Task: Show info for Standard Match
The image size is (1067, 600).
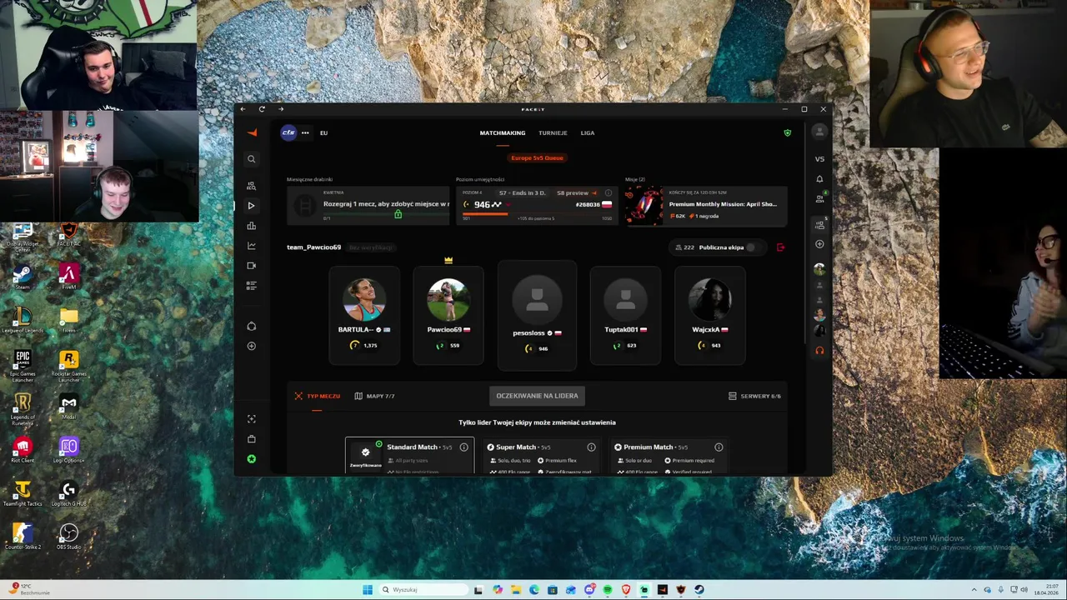Action: 463,447
